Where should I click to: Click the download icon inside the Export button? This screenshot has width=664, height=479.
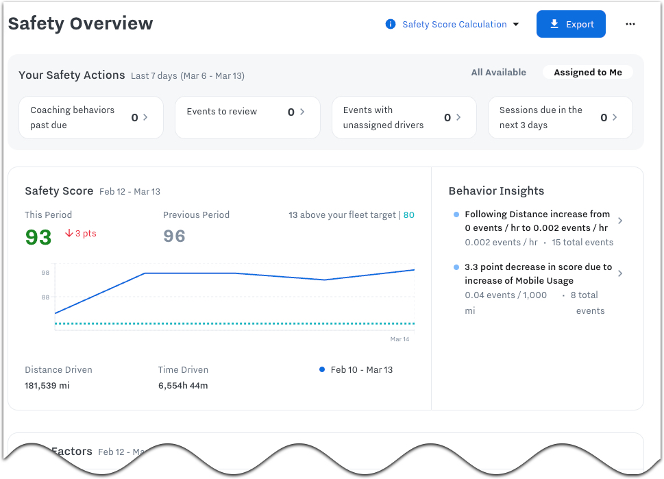[555, 24]
